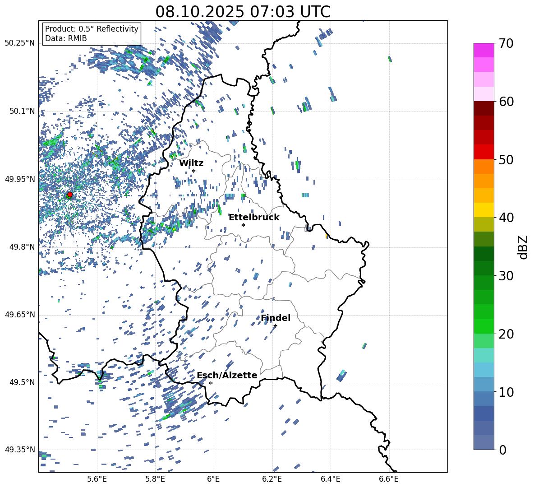Click the 6.6°E longitude label

[x=389, y=479]
